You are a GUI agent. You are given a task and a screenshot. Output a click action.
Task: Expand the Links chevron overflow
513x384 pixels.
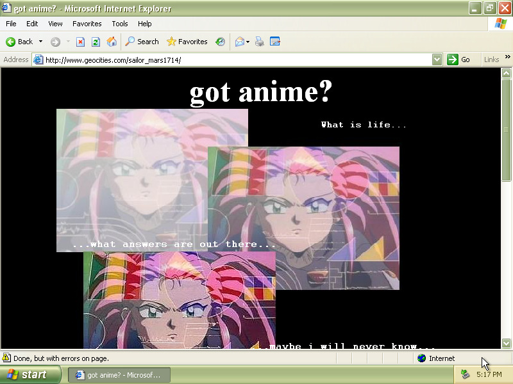pyautogui.click(x=507, y=57)
